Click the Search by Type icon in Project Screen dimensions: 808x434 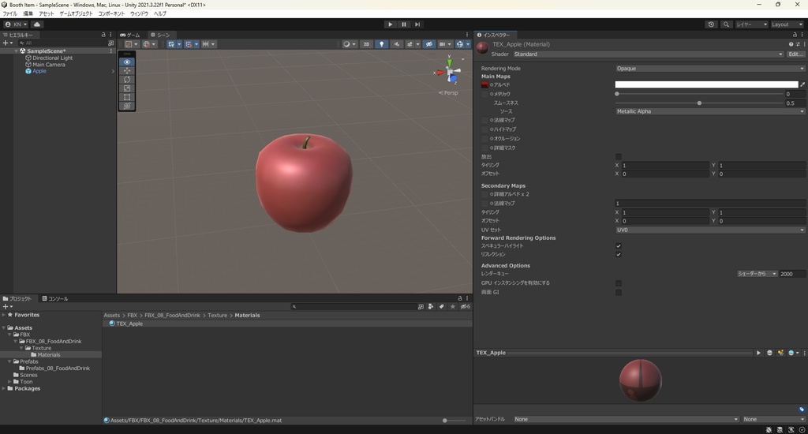point(431,307)
